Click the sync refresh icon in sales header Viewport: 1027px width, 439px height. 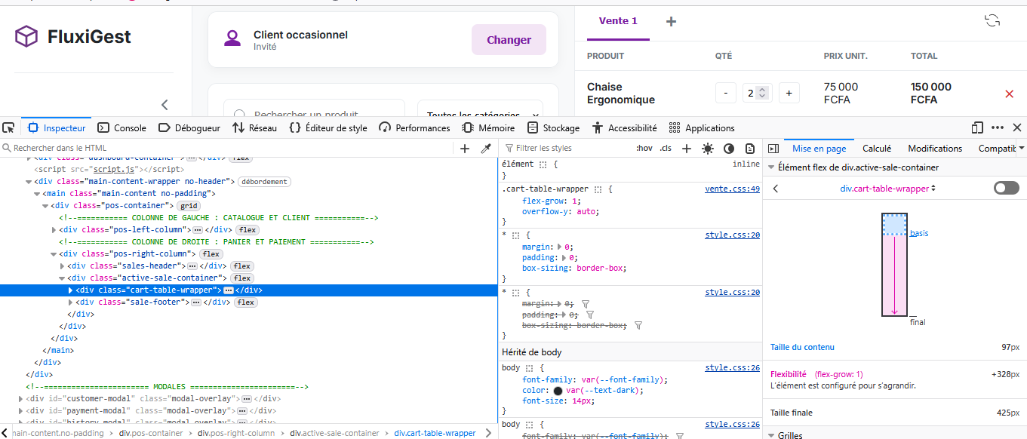(x=992, y=20)
